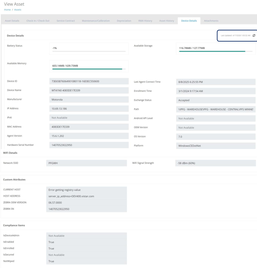
Task: Refresh device details with the reload icon
Action: (254, 36)
